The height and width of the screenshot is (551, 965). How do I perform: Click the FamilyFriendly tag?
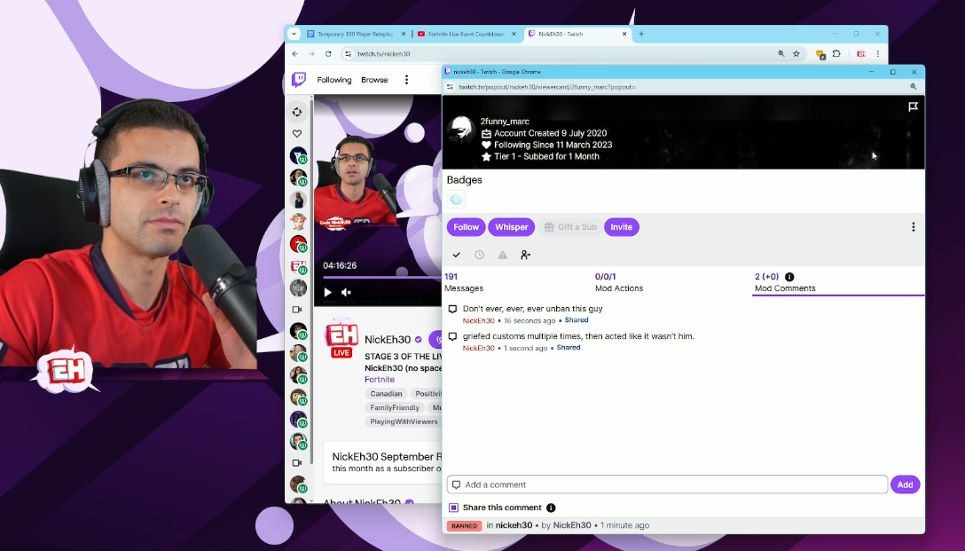click(x=395, y=407)
